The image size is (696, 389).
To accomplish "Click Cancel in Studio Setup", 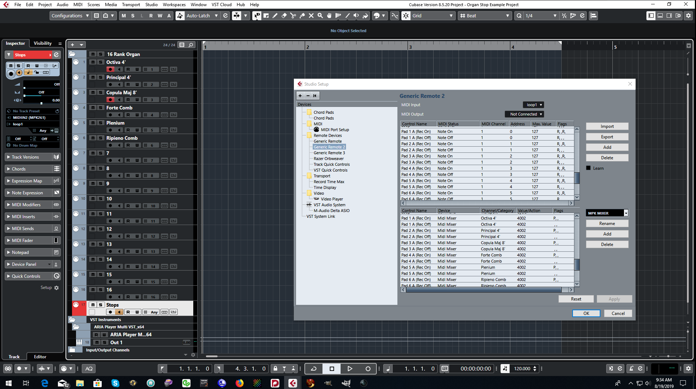I will (618, 314).
